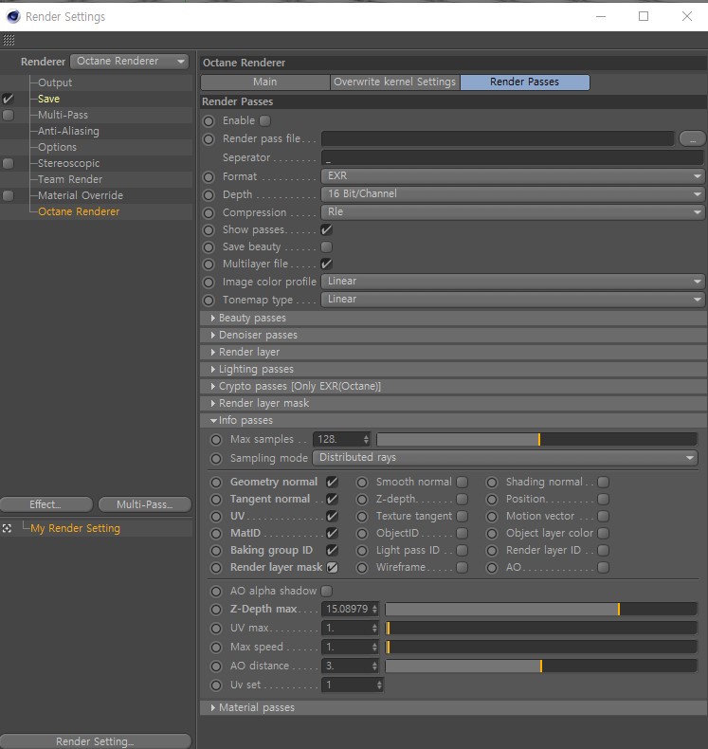Click the Cinema 4D logo in the title bar
This screenshot has height=749, width=708.
pyautogui.click(x=13, y=16)
